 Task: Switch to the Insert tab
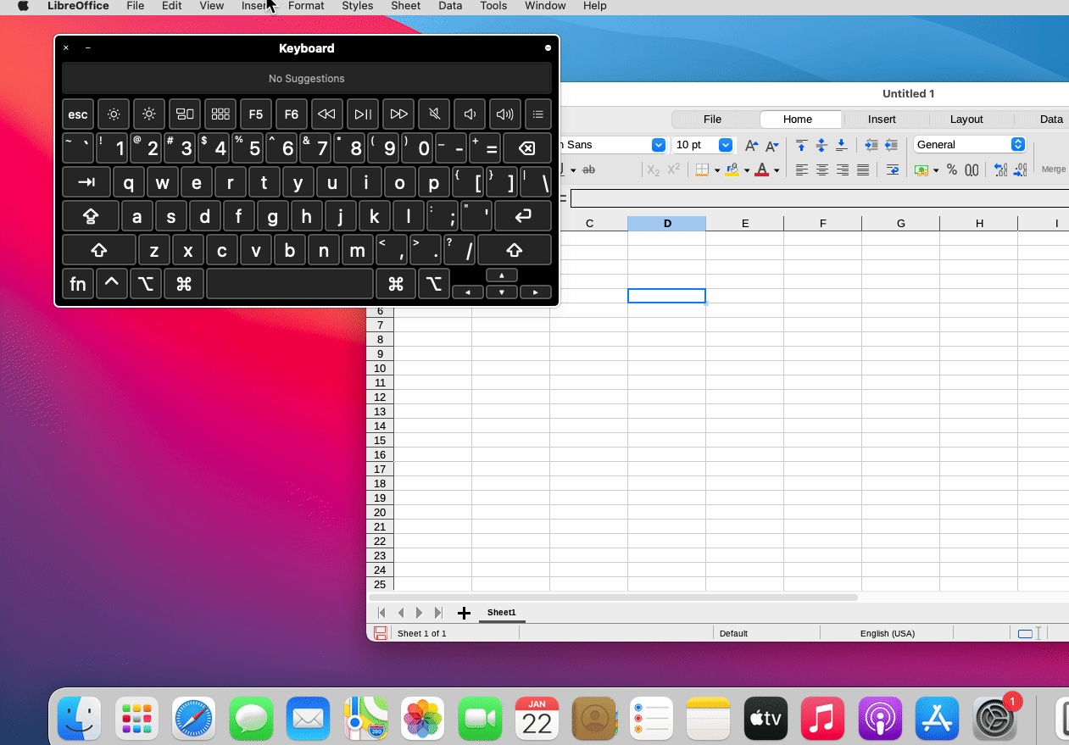(882, 119)
